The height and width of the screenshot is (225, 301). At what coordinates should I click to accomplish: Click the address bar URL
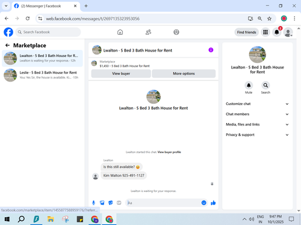(x=93, y=19)
